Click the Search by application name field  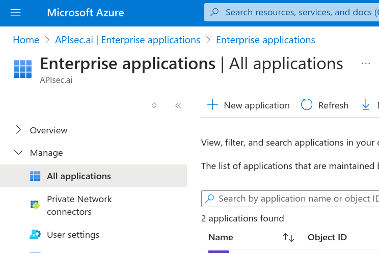[x=295, y=199]
